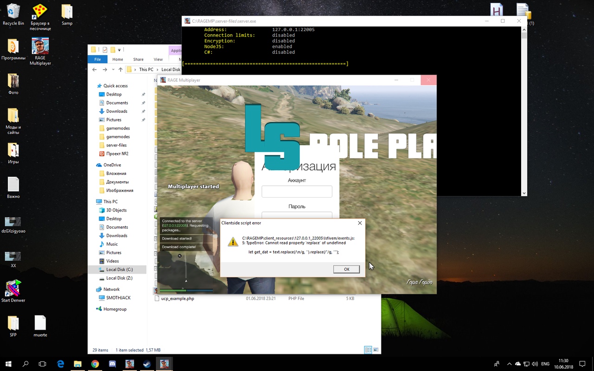The height and width of the screenshot is (371, 594).
Task: Switch Explorer to details view
Action: pos(368,350)
